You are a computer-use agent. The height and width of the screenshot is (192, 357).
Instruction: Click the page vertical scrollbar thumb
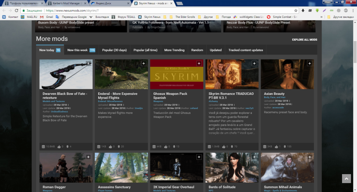pos(355,52)
